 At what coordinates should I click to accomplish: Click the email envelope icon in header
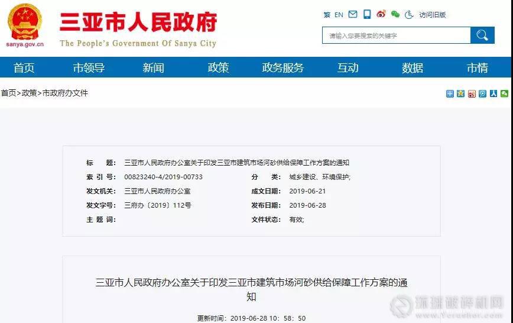coord(353,15)
